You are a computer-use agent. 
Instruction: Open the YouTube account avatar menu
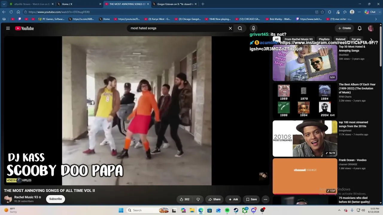point(371,28)
